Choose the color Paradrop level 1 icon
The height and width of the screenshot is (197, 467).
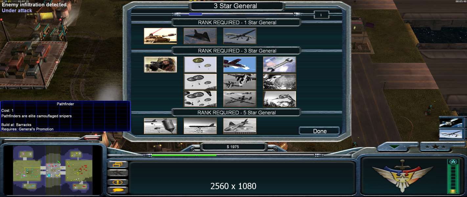click(x=200, y=64)
